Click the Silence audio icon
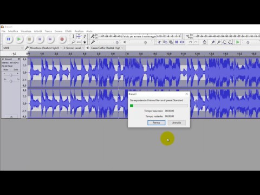This screenshot has height=195, width=260. pos(182,42)
